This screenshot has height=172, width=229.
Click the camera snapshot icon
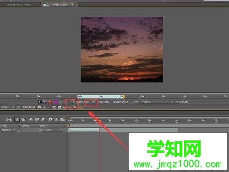point(39,107)
